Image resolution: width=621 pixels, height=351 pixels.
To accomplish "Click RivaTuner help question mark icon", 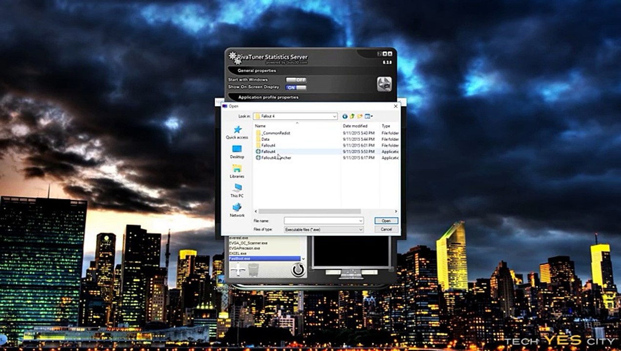I will tap(379, 54).
